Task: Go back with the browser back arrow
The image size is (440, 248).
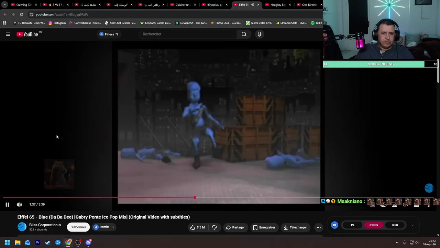Action: coord(5,14)
